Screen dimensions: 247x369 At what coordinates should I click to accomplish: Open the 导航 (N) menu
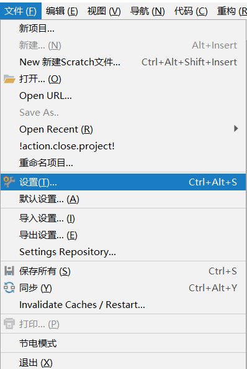[148, 11]
